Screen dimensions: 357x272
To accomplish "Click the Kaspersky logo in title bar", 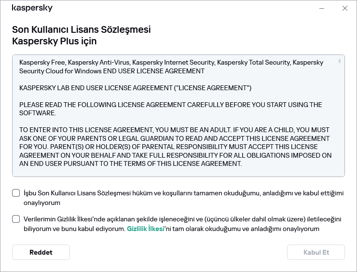I will (32, 8).
